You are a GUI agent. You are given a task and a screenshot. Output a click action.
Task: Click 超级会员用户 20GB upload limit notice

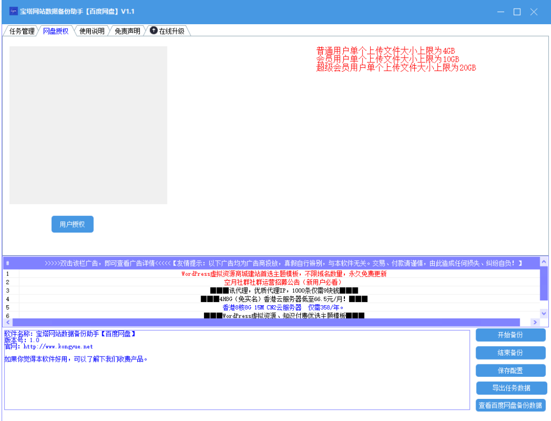pyautogui.click(x=396, y=67)
